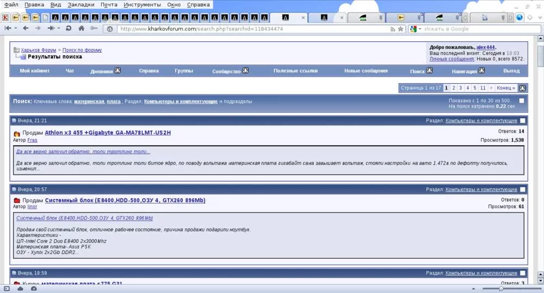Open the site info badge in address bar
The width and height of the screenshot is (544, 293).
click(110, 29)
